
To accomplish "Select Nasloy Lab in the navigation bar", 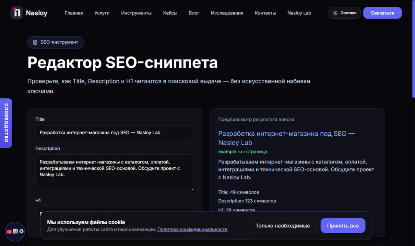I will (299, 13).
